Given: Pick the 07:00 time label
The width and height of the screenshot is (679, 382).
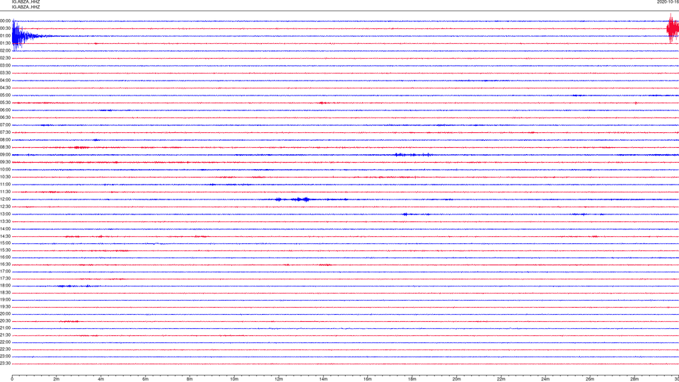Looking at the screenshot, I should coord(5,125).
